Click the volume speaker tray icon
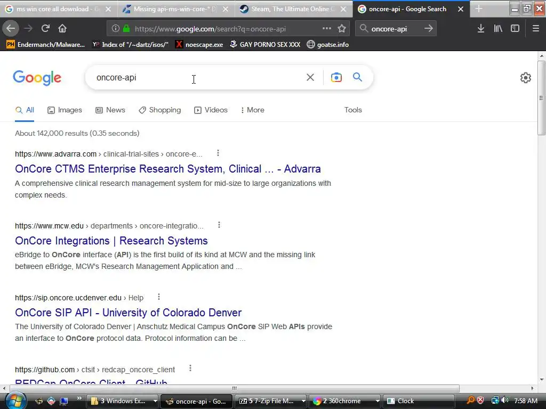The width and height of the screenshot is (546, 409). pos(504,400)
